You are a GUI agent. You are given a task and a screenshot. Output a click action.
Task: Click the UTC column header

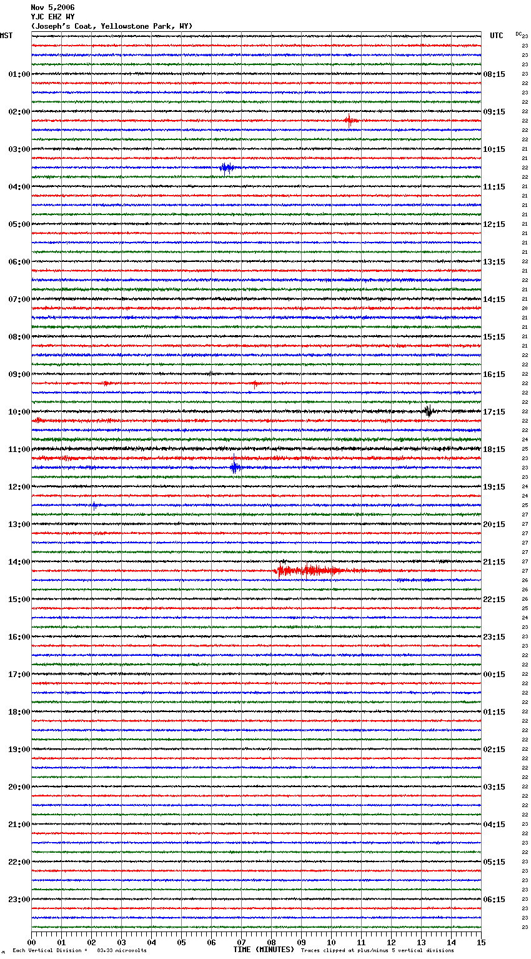coord(497,36)
